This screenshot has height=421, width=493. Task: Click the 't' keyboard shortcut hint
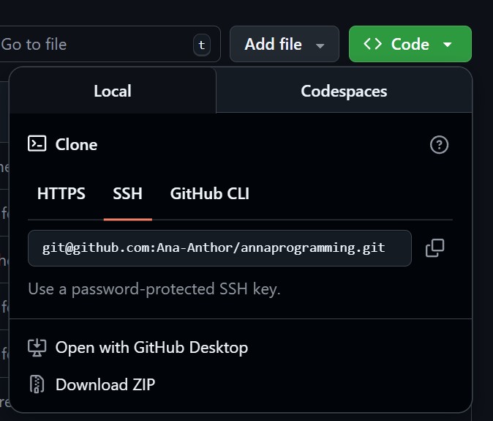pos(202,45)
